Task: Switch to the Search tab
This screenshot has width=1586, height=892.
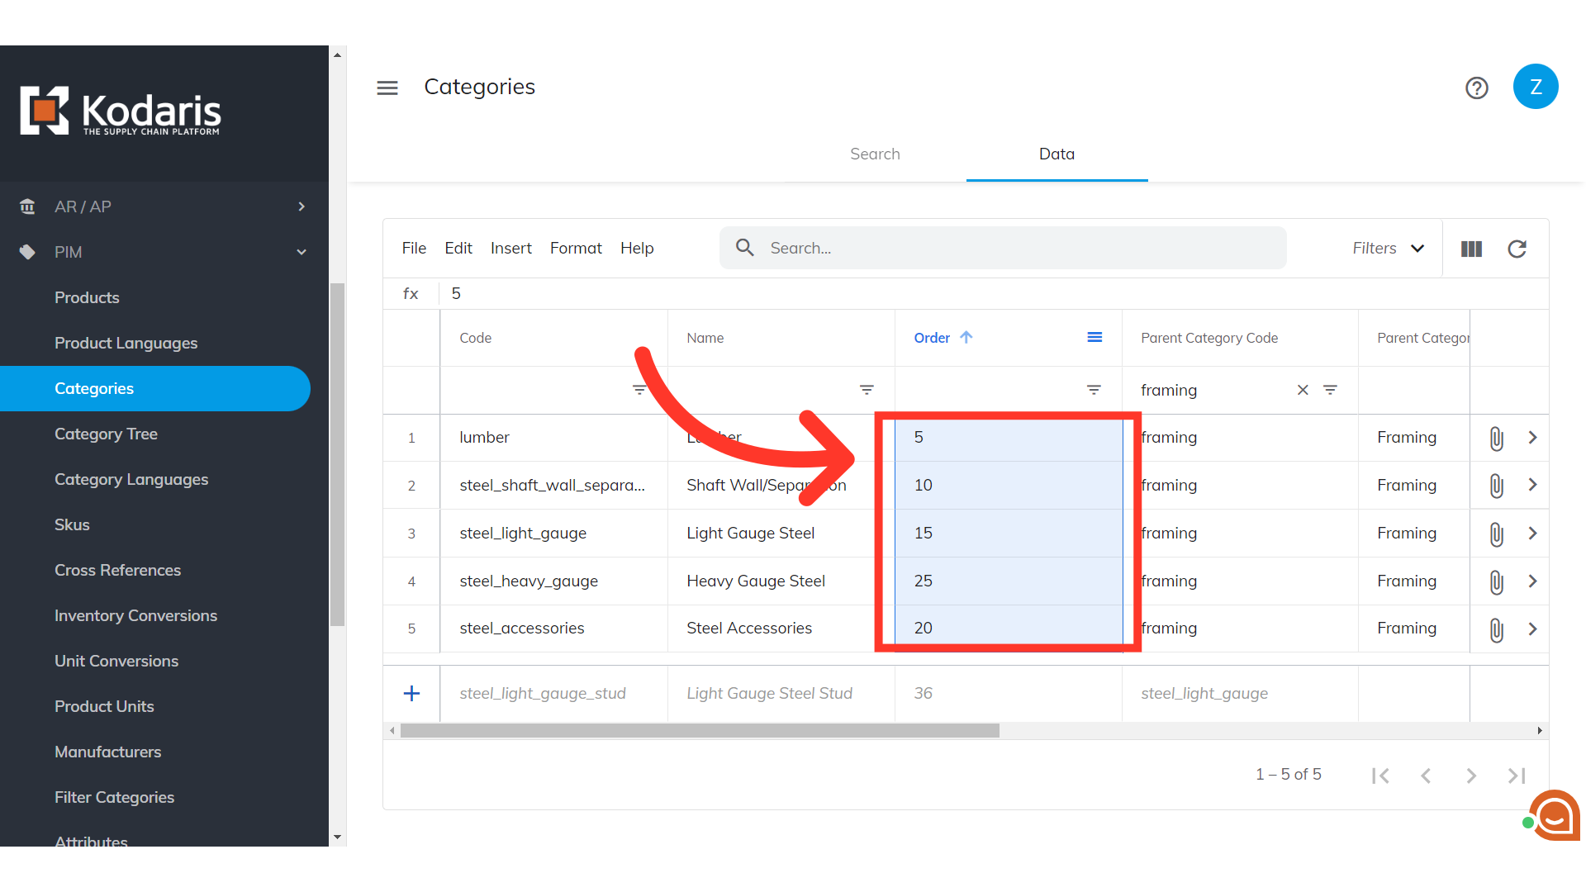Action: [875, 154]
